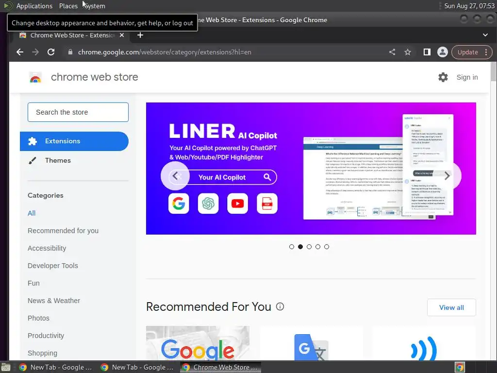Select first carousel dot indicator
This screenshot has height=373, width=497.
pos(292,247)
